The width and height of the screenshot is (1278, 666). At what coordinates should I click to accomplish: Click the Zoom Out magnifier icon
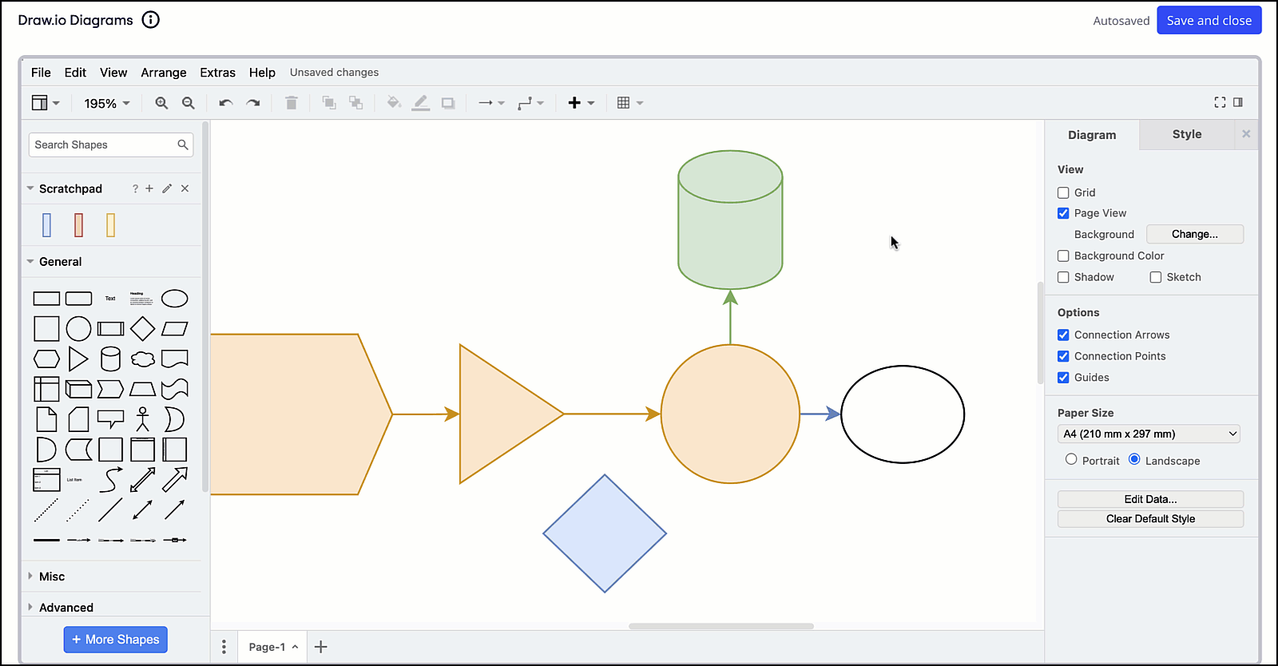[189, 103]
